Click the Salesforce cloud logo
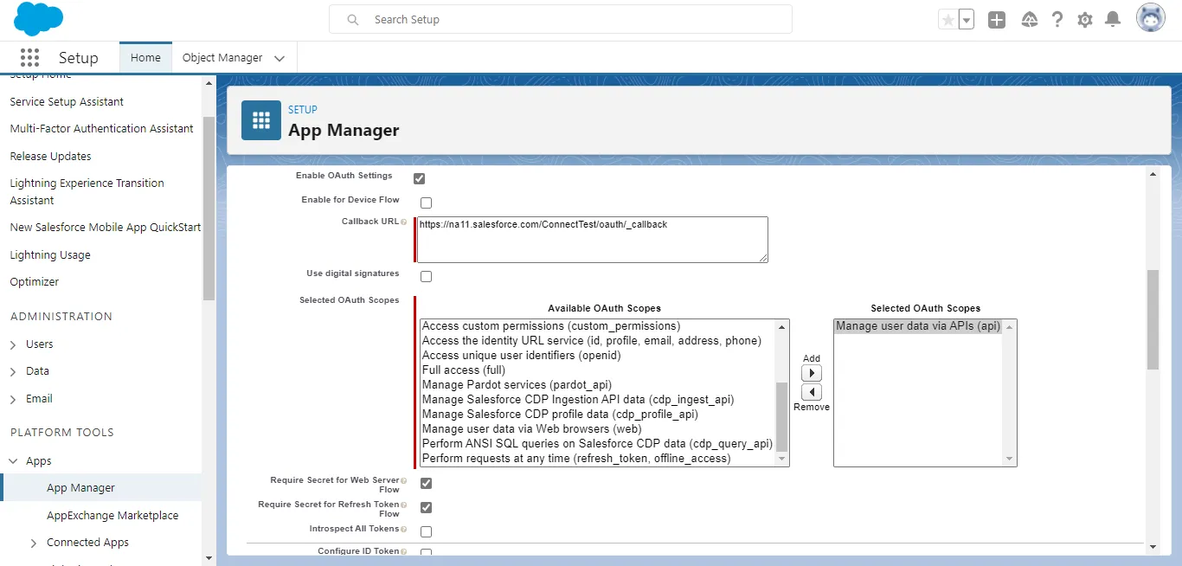 [x=39, y=19]
